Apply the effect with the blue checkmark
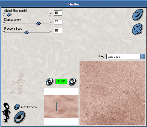Viewport: 147px width, 127px height. click(x=138, y=15)
